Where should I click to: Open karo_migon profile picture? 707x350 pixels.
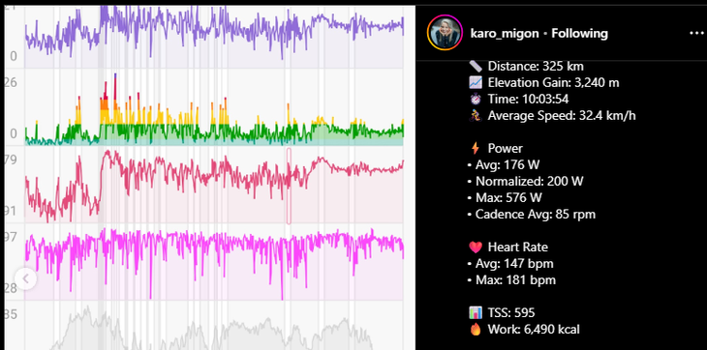[x=445, y=33]
